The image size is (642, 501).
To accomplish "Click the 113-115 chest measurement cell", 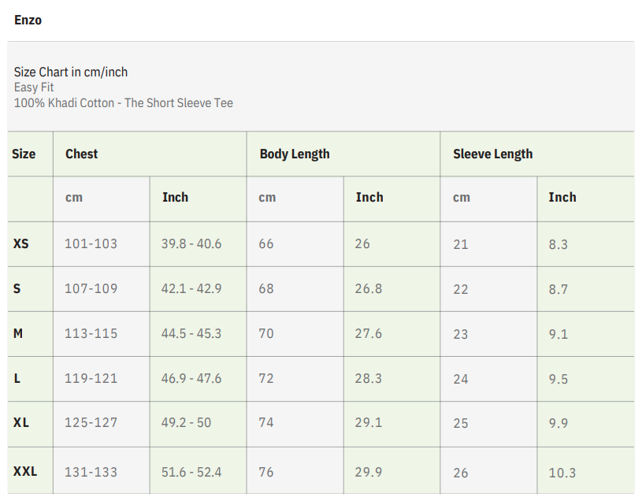I will point(91,334).
